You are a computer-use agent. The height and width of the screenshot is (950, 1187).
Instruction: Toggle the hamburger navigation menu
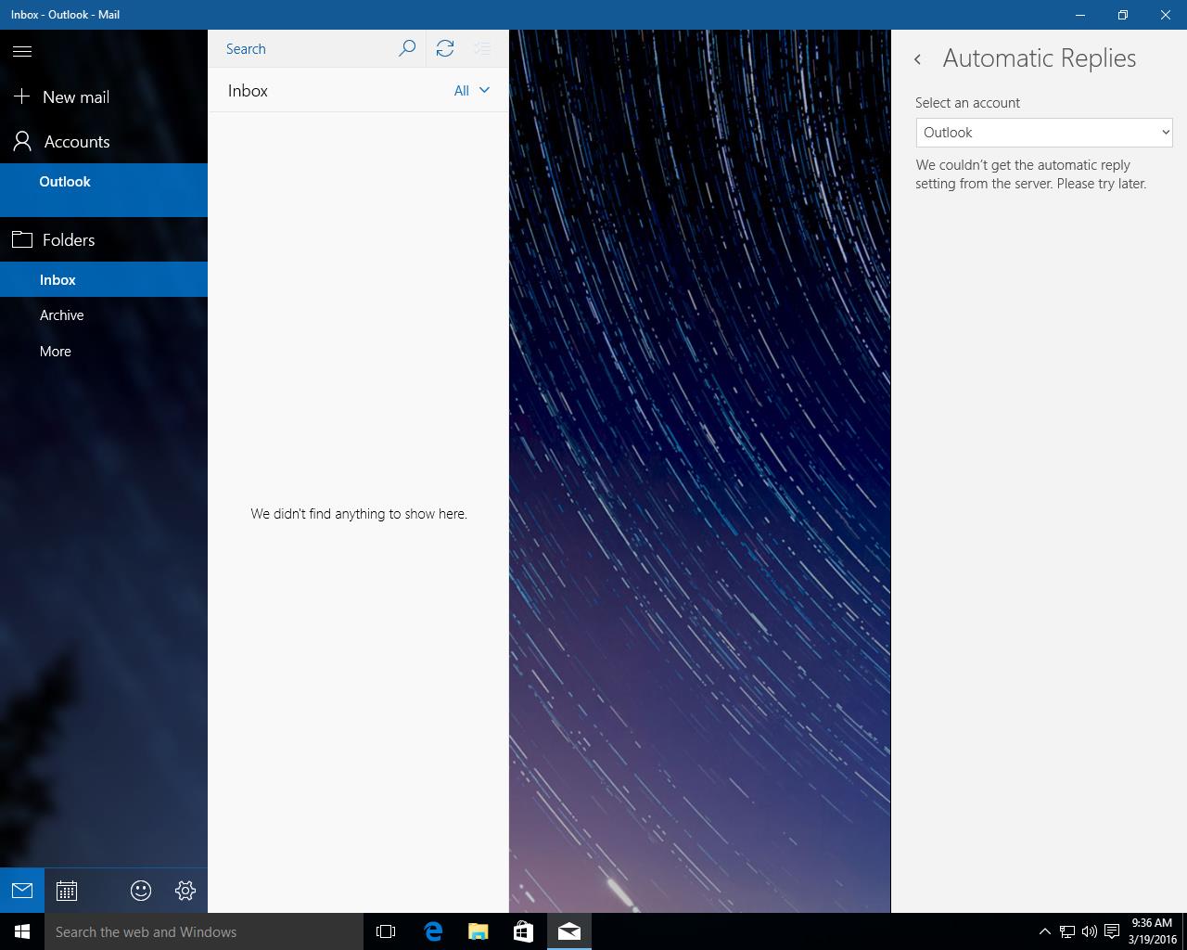tap(22, 52)
